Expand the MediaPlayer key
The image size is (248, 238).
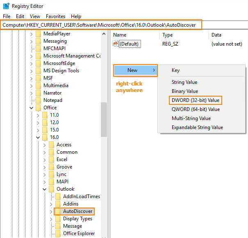[x=31, y=34]
